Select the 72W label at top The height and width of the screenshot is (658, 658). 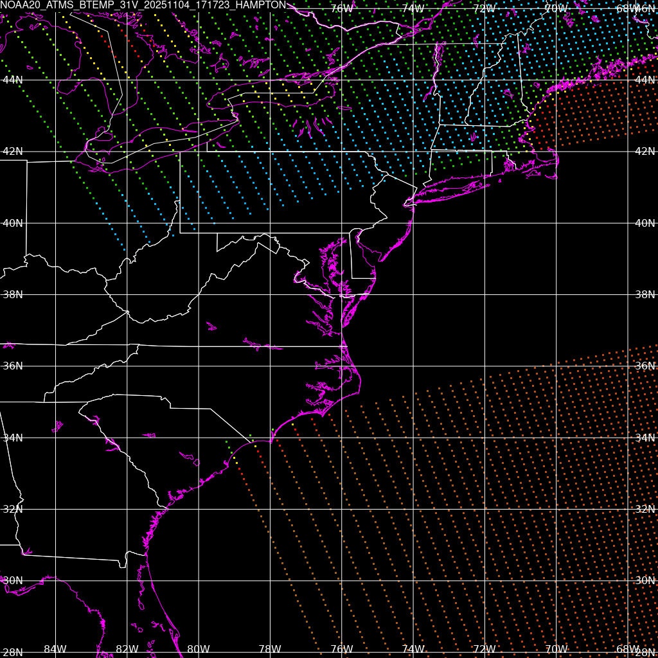pos(485,8)
